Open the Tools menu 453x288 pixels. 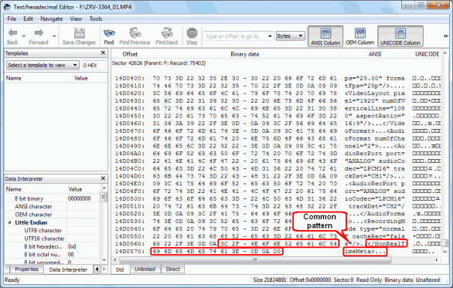tap(96, 19)
